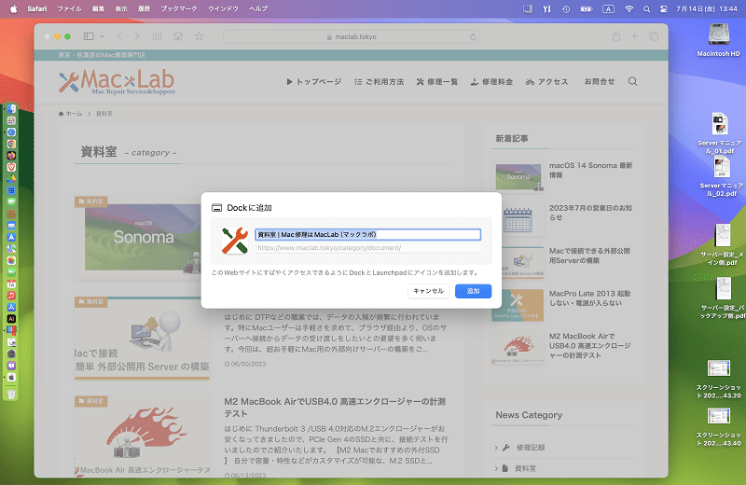This screenshot has width=746, height=485.
Task: Click the site search magnifier icon
Action: 633,81
